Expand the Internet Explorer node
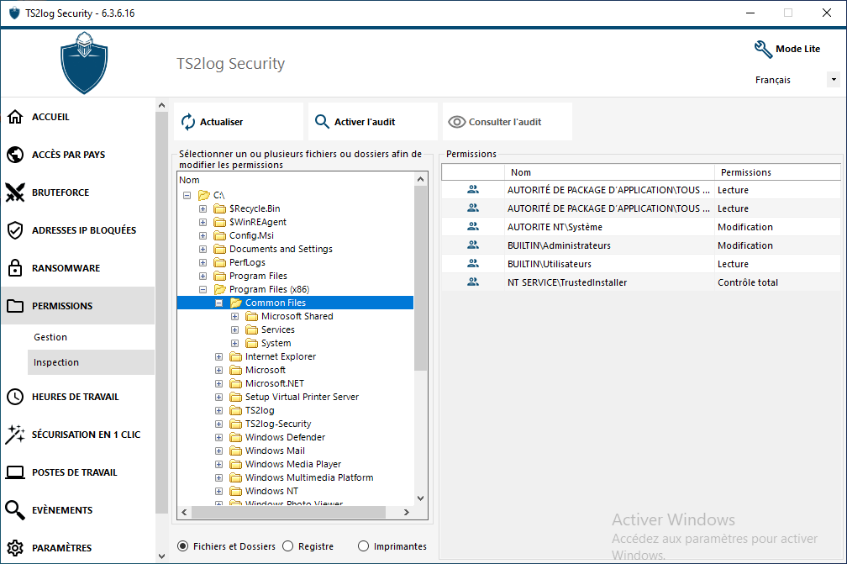The height and width of the screenshot is (564, 847). [218, 356]
